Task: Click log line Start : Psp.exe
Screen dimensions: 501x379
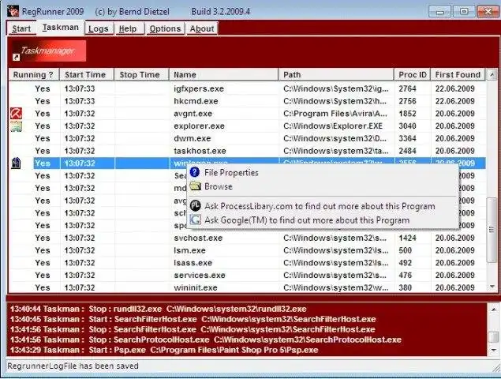Action: [x=164, y=350]
